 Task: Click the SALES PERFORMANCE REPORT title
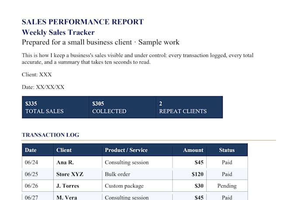83,22
